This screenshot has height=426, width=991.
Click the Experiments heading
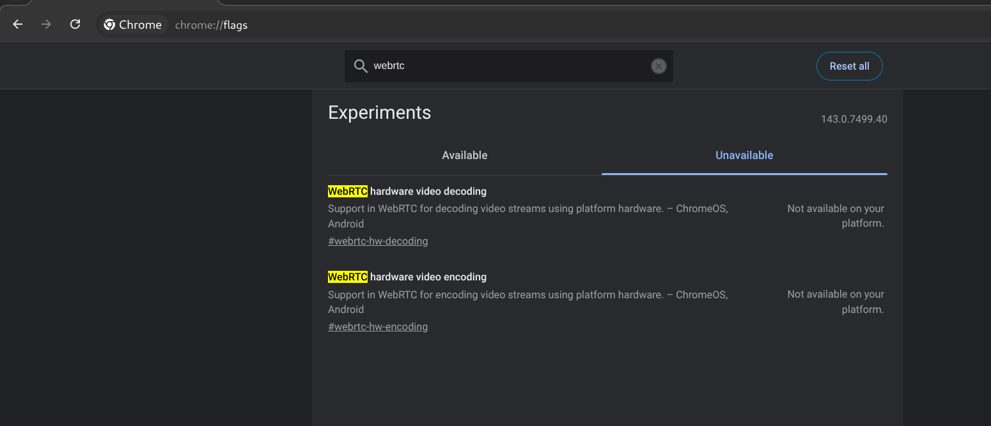point(379,112)
